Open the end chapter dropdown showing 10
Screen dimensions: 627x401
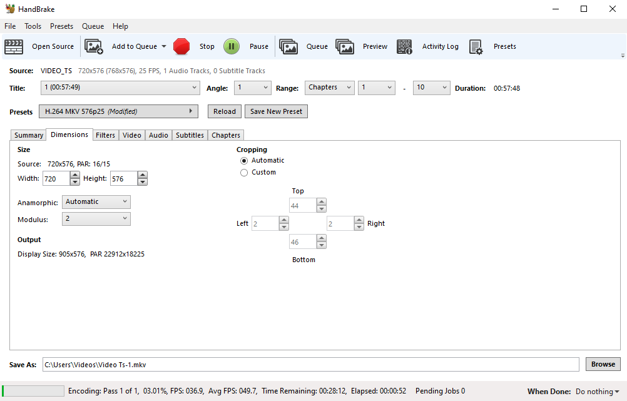tap(431, 88)
